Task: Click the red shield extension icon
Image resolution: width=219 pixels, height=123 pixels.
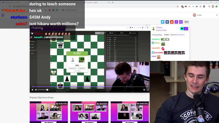Action: click(182, 6)
